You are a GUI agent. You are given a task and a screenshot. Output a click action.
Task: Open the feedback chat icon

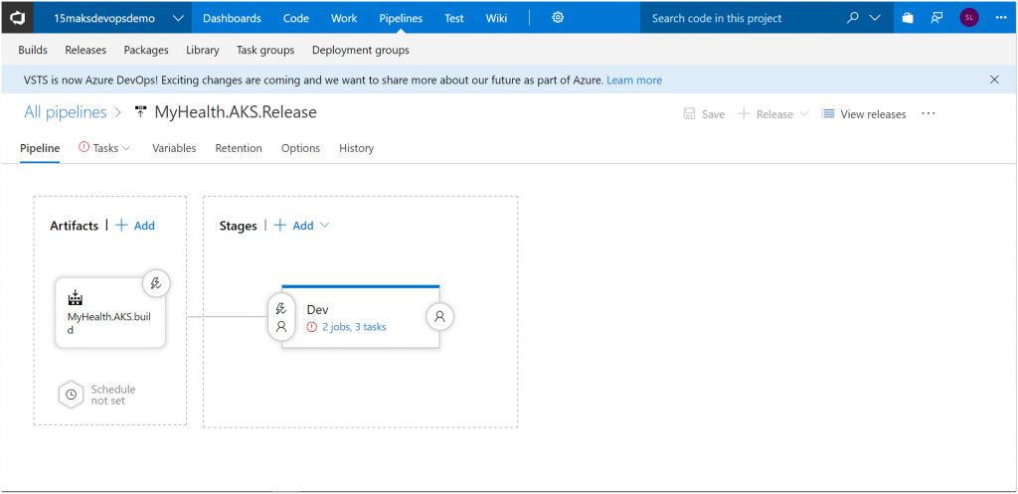pos(936,18)
